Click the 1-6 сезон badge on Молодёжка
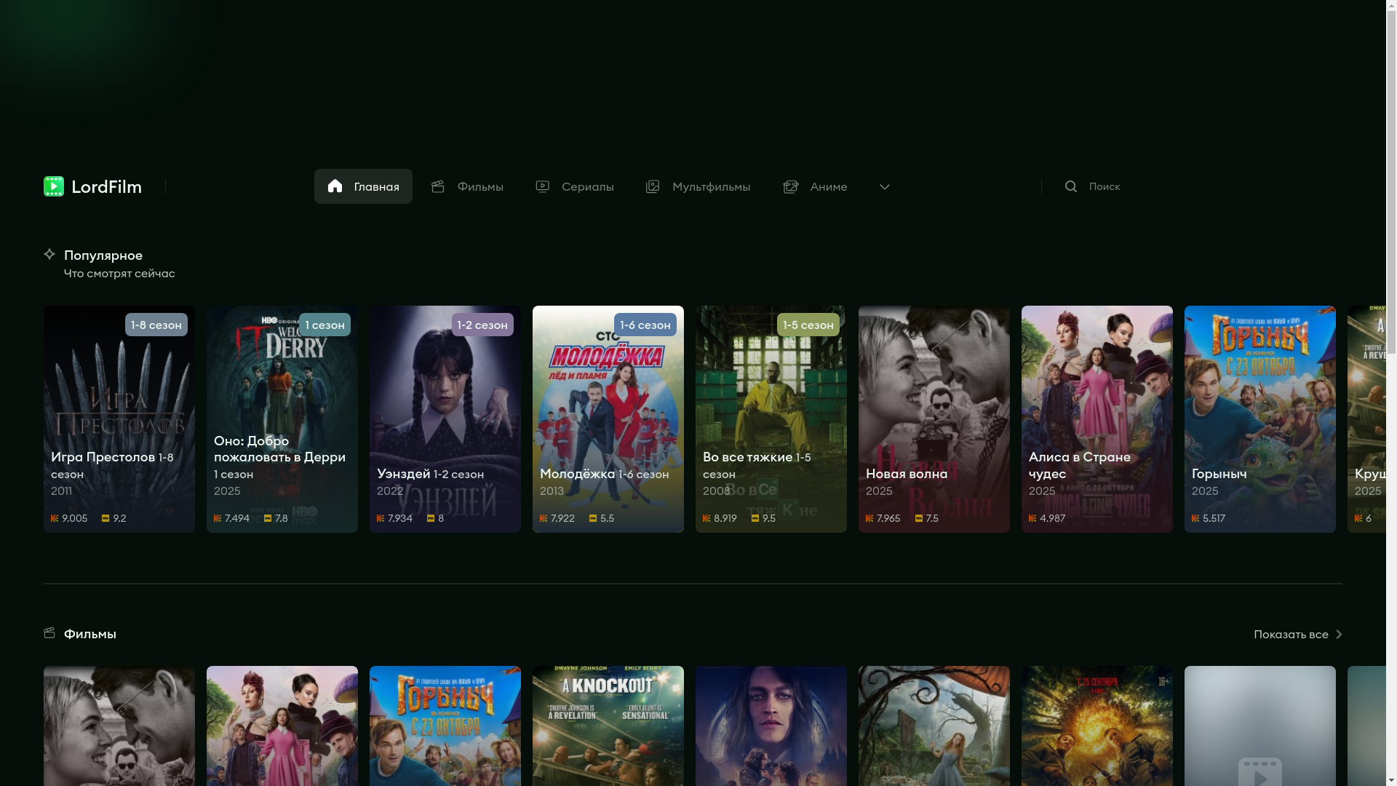Image resolution: width=1397 pixels, height=786 pixels. 645,325
